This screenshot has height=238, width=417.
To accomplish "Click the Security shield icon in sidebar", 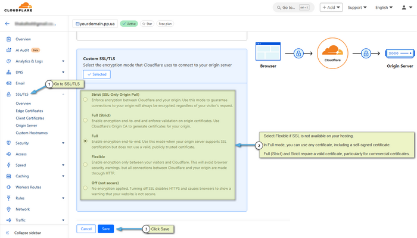I will click(8, 143).
